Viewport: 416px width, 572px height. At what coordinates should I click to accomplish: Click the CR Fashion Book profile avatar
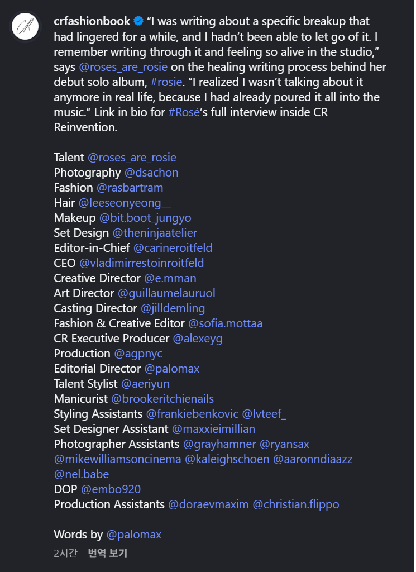[x=26, y=26]
